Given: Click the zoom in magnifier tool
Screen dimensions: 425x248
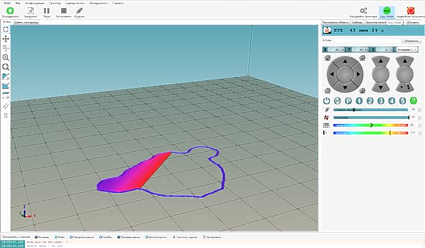Looking at the screenshot, I should 6,58.
